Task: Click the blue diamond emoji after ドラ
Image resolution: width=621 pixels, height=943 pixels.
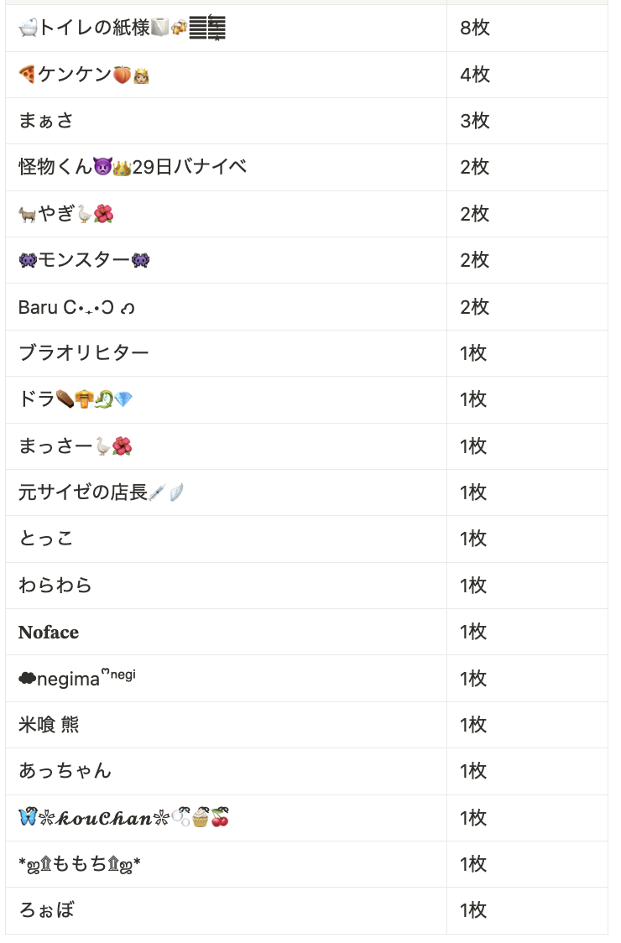Action: point(123,400)
